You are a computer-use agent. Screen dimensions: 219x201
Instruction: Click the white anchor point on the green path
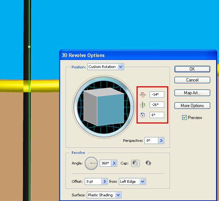point(29,47)
